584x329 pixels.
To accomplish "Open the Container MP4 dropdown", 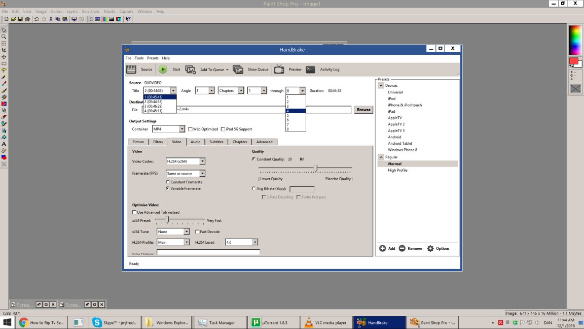I will tap(168, 129).
